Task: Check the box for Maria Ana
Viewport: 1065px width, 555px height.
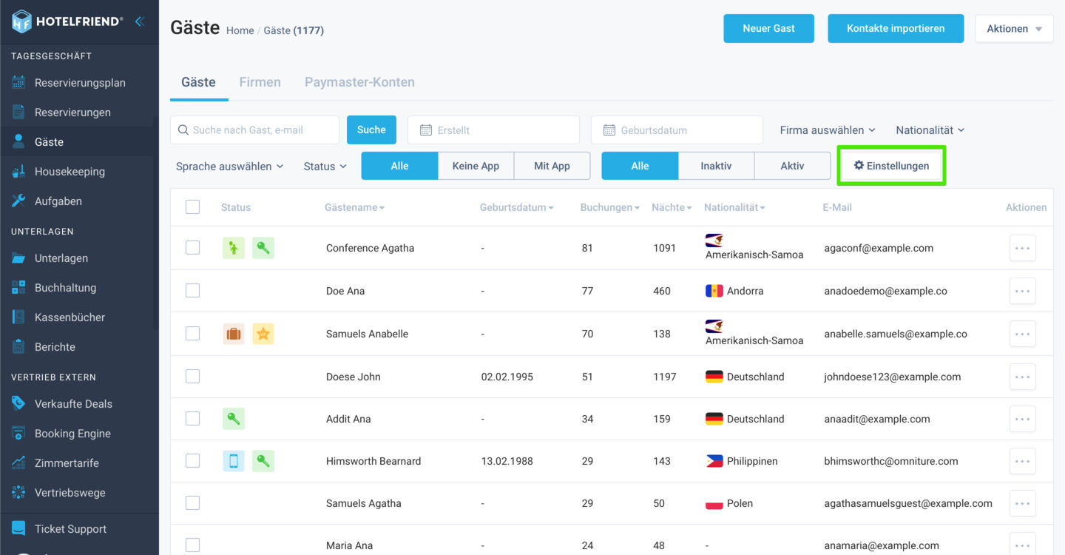Action: (192, 545)
